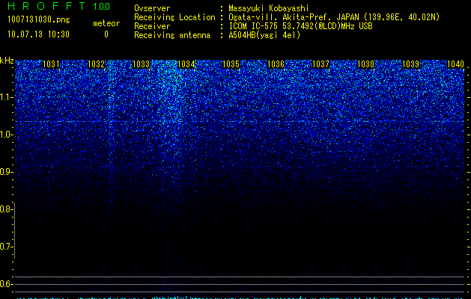The width and height of the screenshot is (471, 299).
Task: Click the date stamp 10.07.13 10:30
Action: point(38,34)
